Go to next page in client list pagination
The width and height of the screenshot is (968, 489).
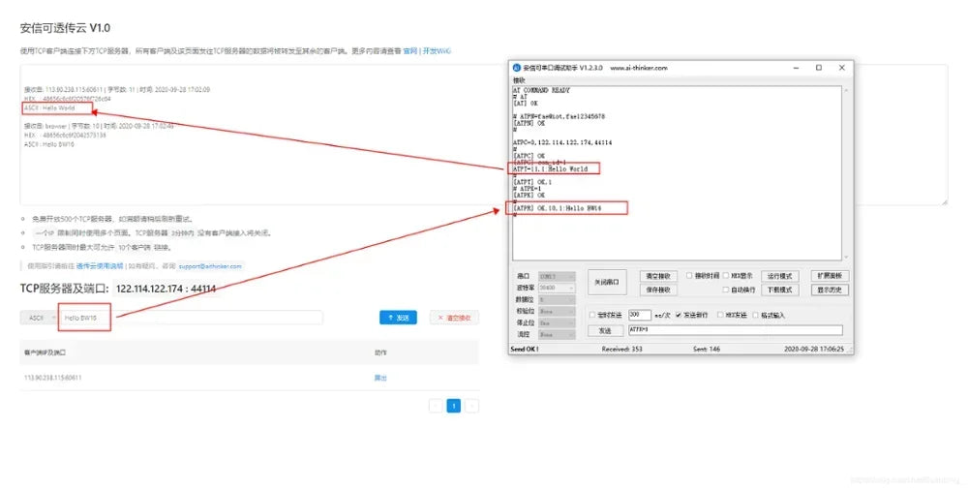pyautogui.click(x=471, y=406)
